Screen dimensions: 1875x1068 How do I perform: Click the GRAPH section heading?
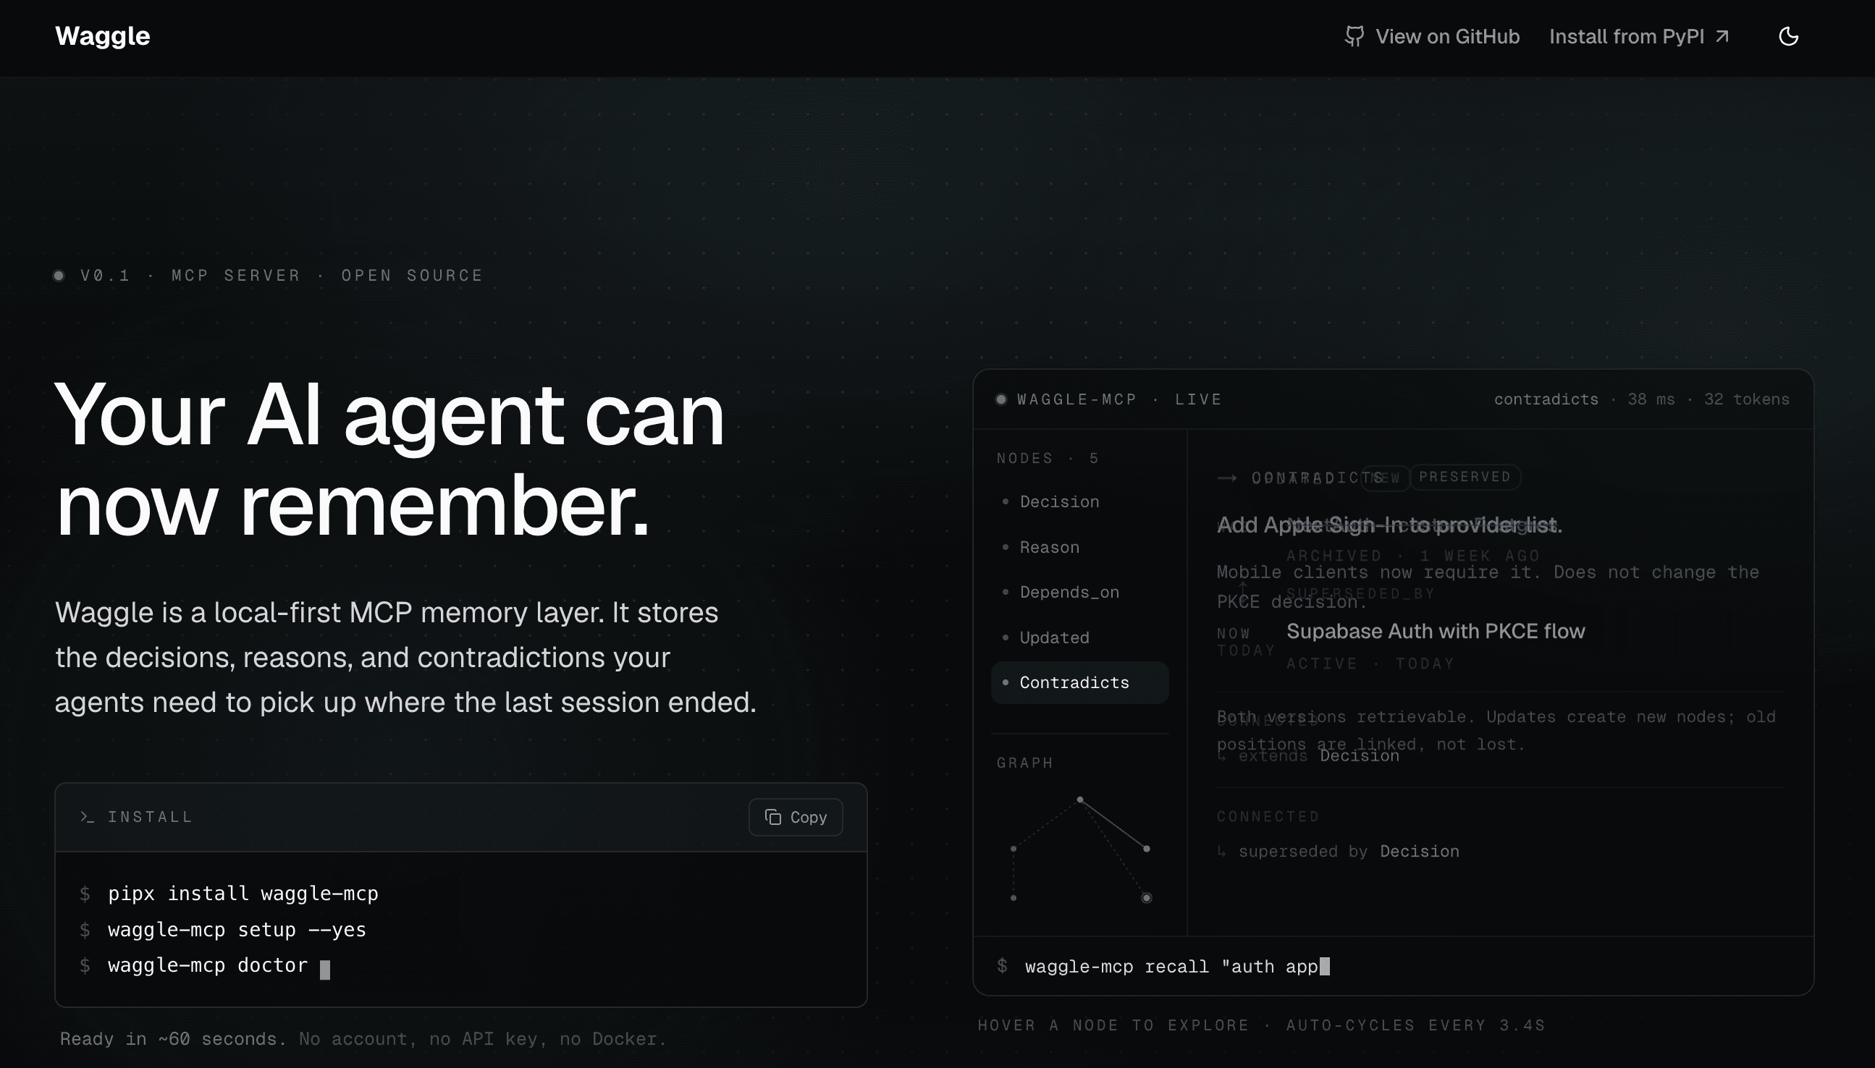(x=1024, y=763)
